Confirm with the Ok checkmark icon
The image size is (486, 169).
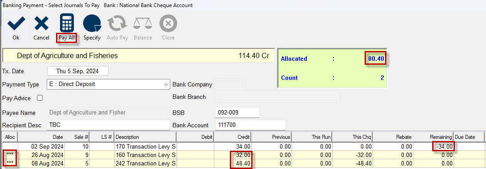point(16,24)
